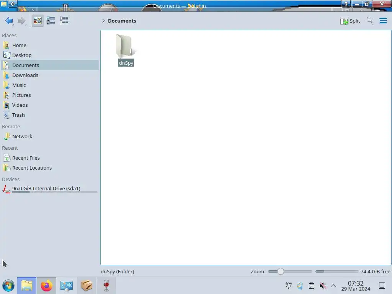Switch to Icons view mode
The image size is (392, 294).
click(38, 21)
